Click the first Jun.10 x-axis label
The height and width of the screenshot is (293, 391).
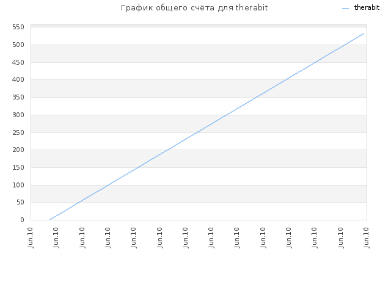point(31,237)
